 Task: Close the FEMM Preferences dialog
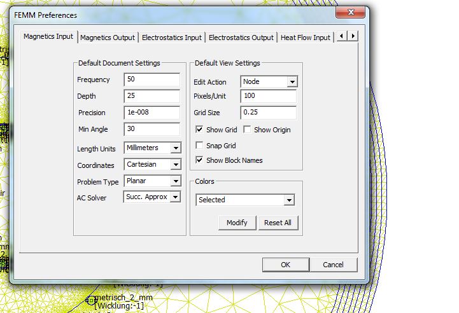[x=350, y=12]
